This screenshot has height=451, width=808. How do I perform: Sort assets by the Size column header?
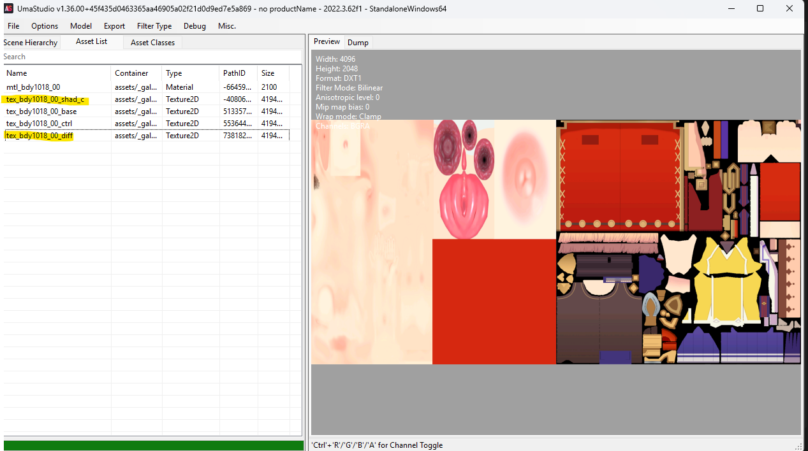click(274, 73)
